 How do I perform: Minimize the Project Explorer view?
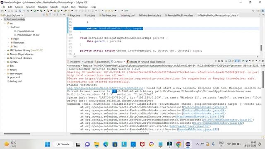tap(61, 15)
